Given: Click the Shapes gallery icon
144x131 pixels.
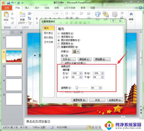Looking at the screenshot, I should pyautogui.click(x=98, y=14).
